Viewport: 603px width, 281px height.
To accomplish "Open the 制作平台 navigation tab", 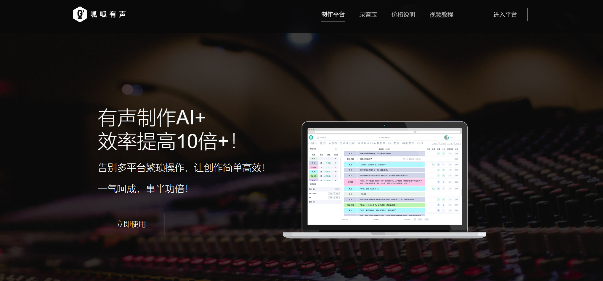I will coord(333,14).
